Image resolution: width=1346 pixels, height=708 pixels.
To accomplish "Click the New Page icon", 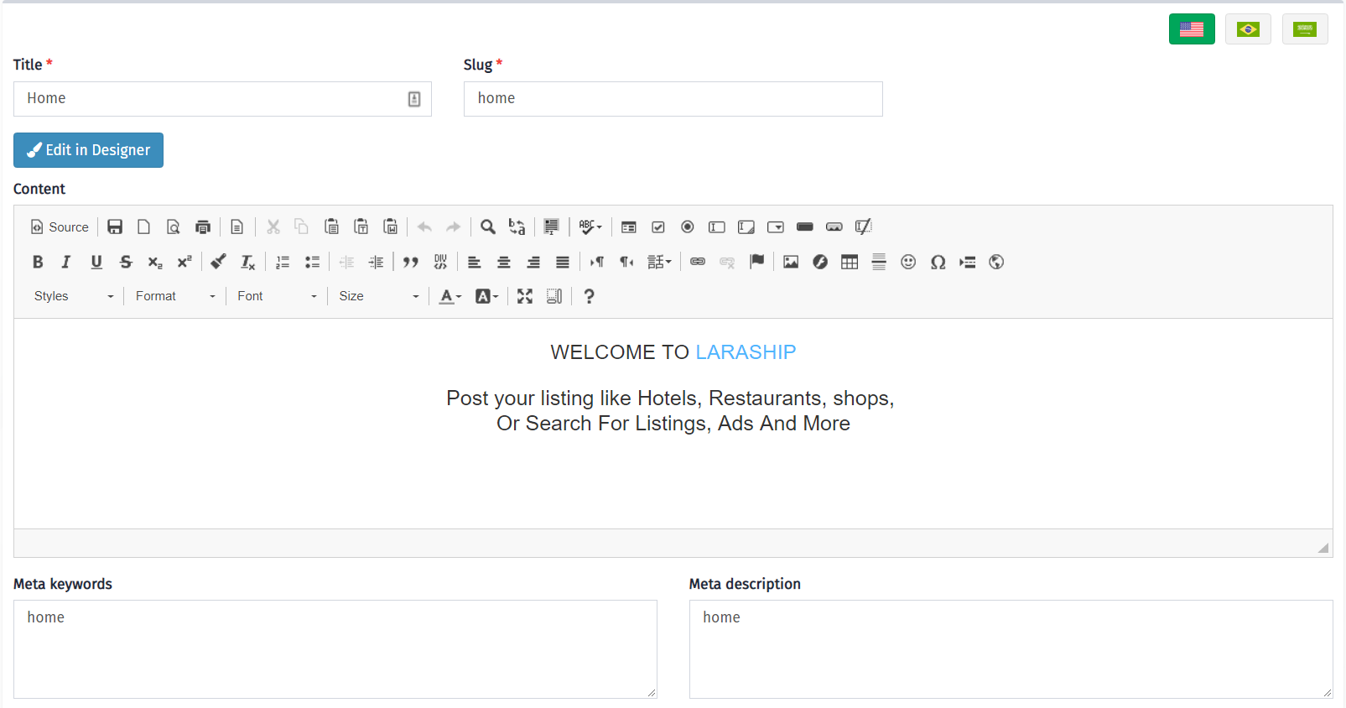I will coord(144,227).
